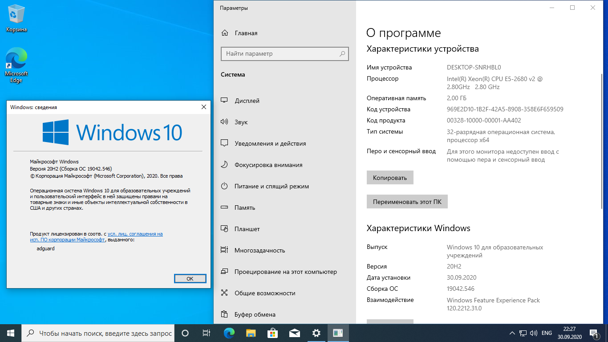Switch the ENG input language indicator
608x342 pixels.
(547, 333)
